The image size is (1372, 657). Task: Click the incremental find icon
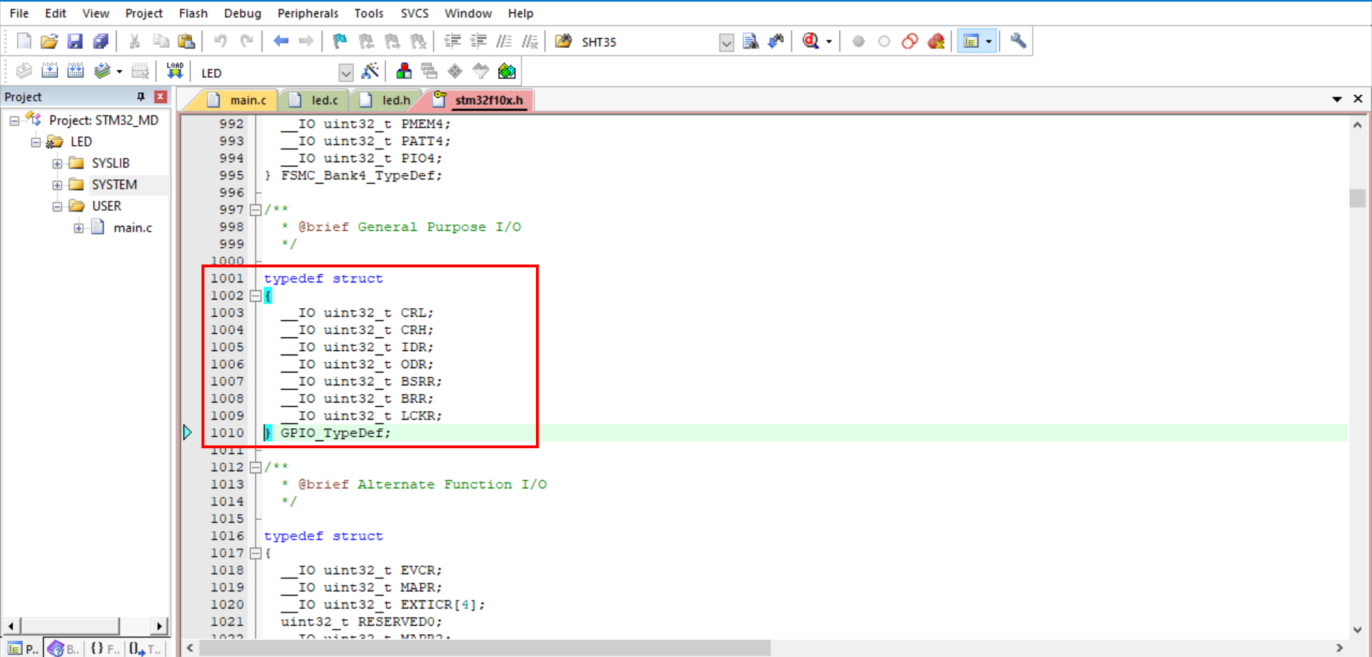[776, 41]
